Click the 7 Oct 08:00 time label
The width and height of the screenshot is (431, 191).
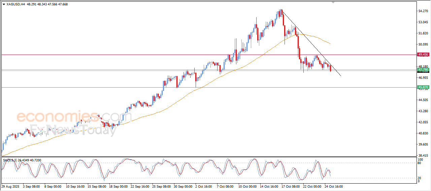tap(226, 186)
